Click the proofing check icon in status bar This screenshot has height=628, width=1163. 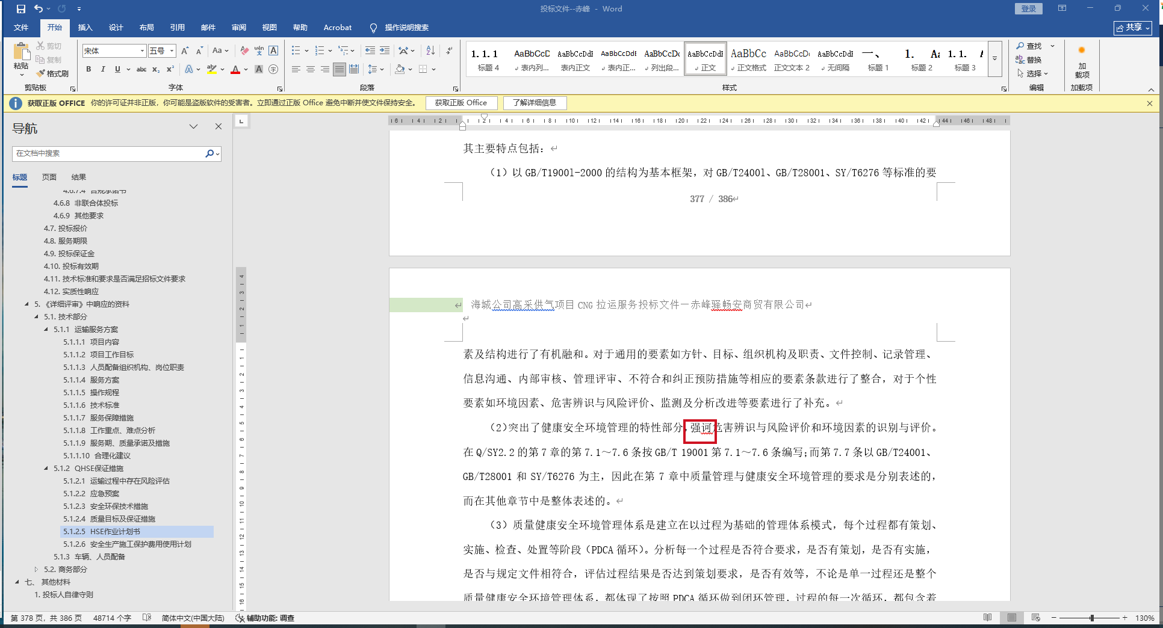point(147,618)
